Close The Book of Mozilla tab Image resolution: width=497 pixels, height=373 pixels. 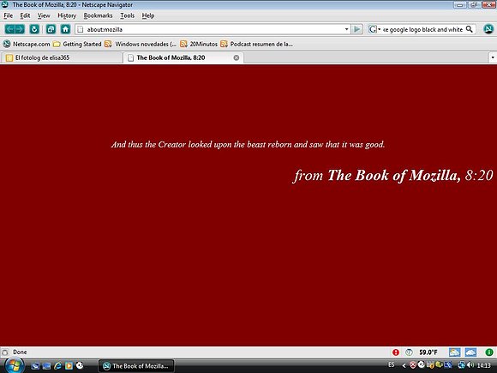pos(237,57)
